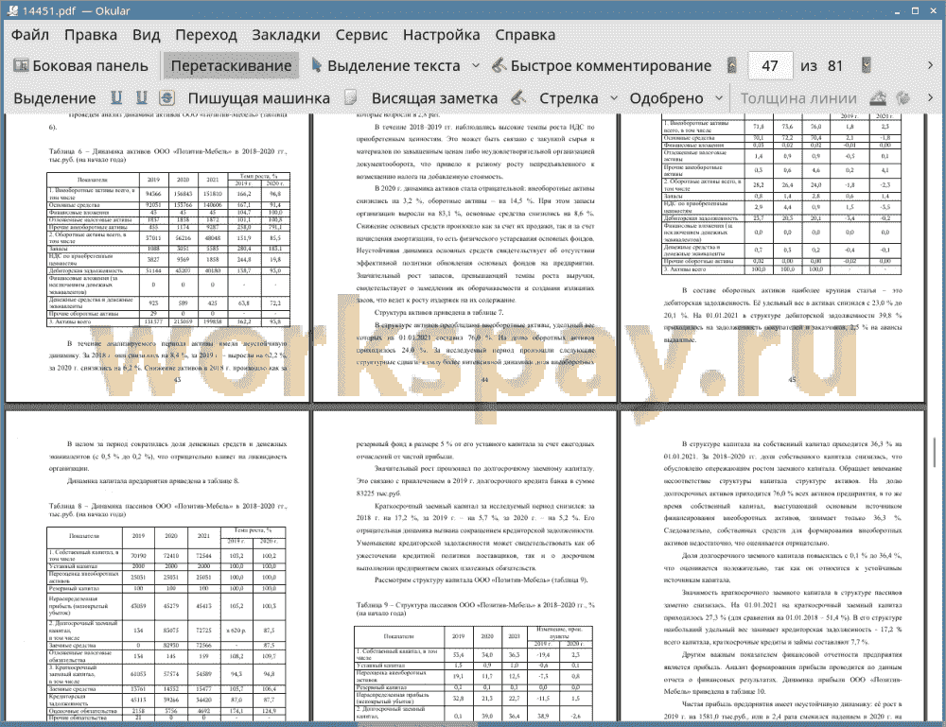The height and width of the screenshot is (727, 946).
Task: Show hidden annotation toolbar items chevron
Action: click(x=930, y=97)
